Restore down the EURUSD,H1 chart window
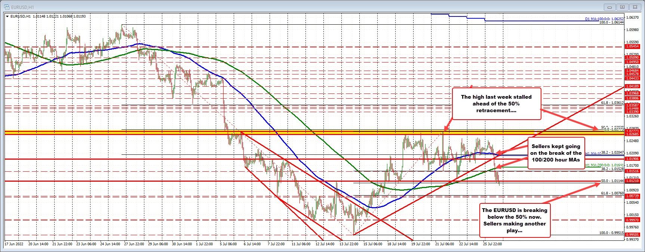 [x=622, y=7]
